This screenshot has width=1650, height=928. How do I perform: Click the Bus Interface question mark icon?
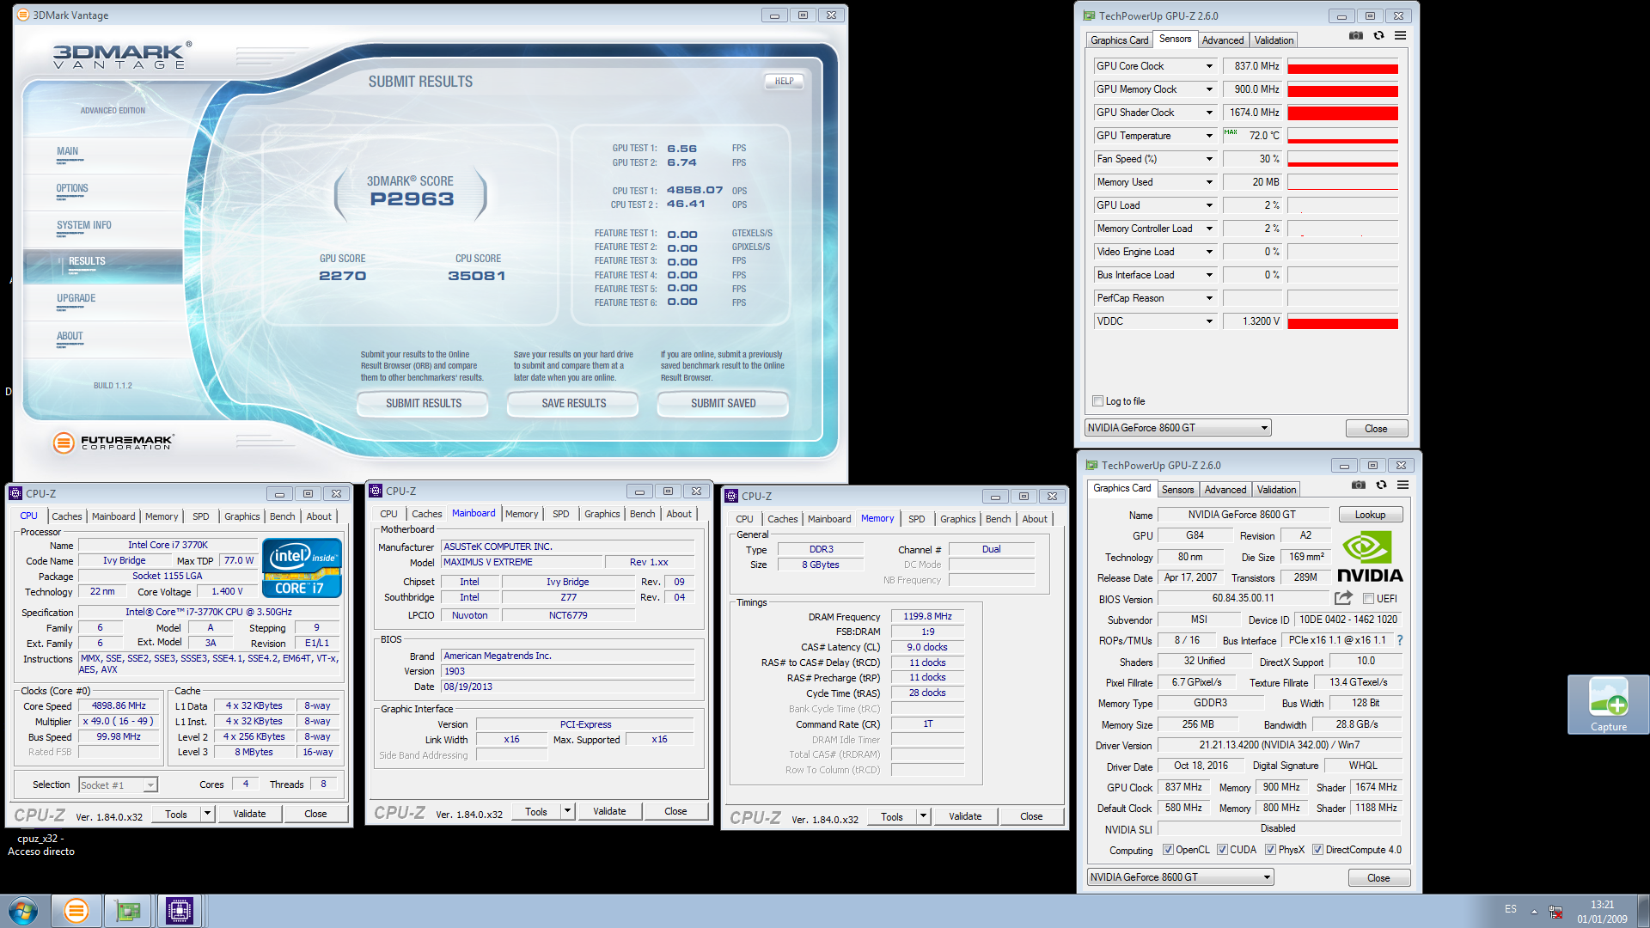pos(1400,640)
